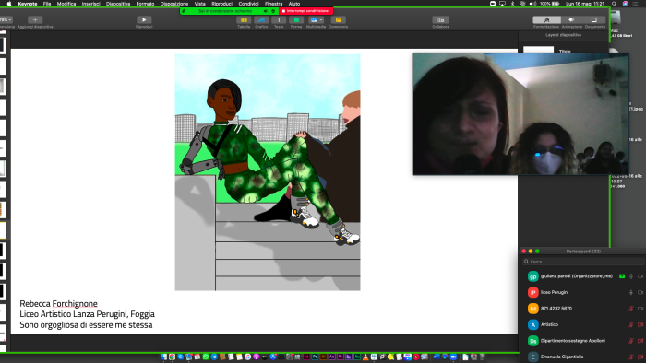This screenshot has width=646, height=363.
Task: Add a text box using Testo icon
Action: click(x=279, y=19)
